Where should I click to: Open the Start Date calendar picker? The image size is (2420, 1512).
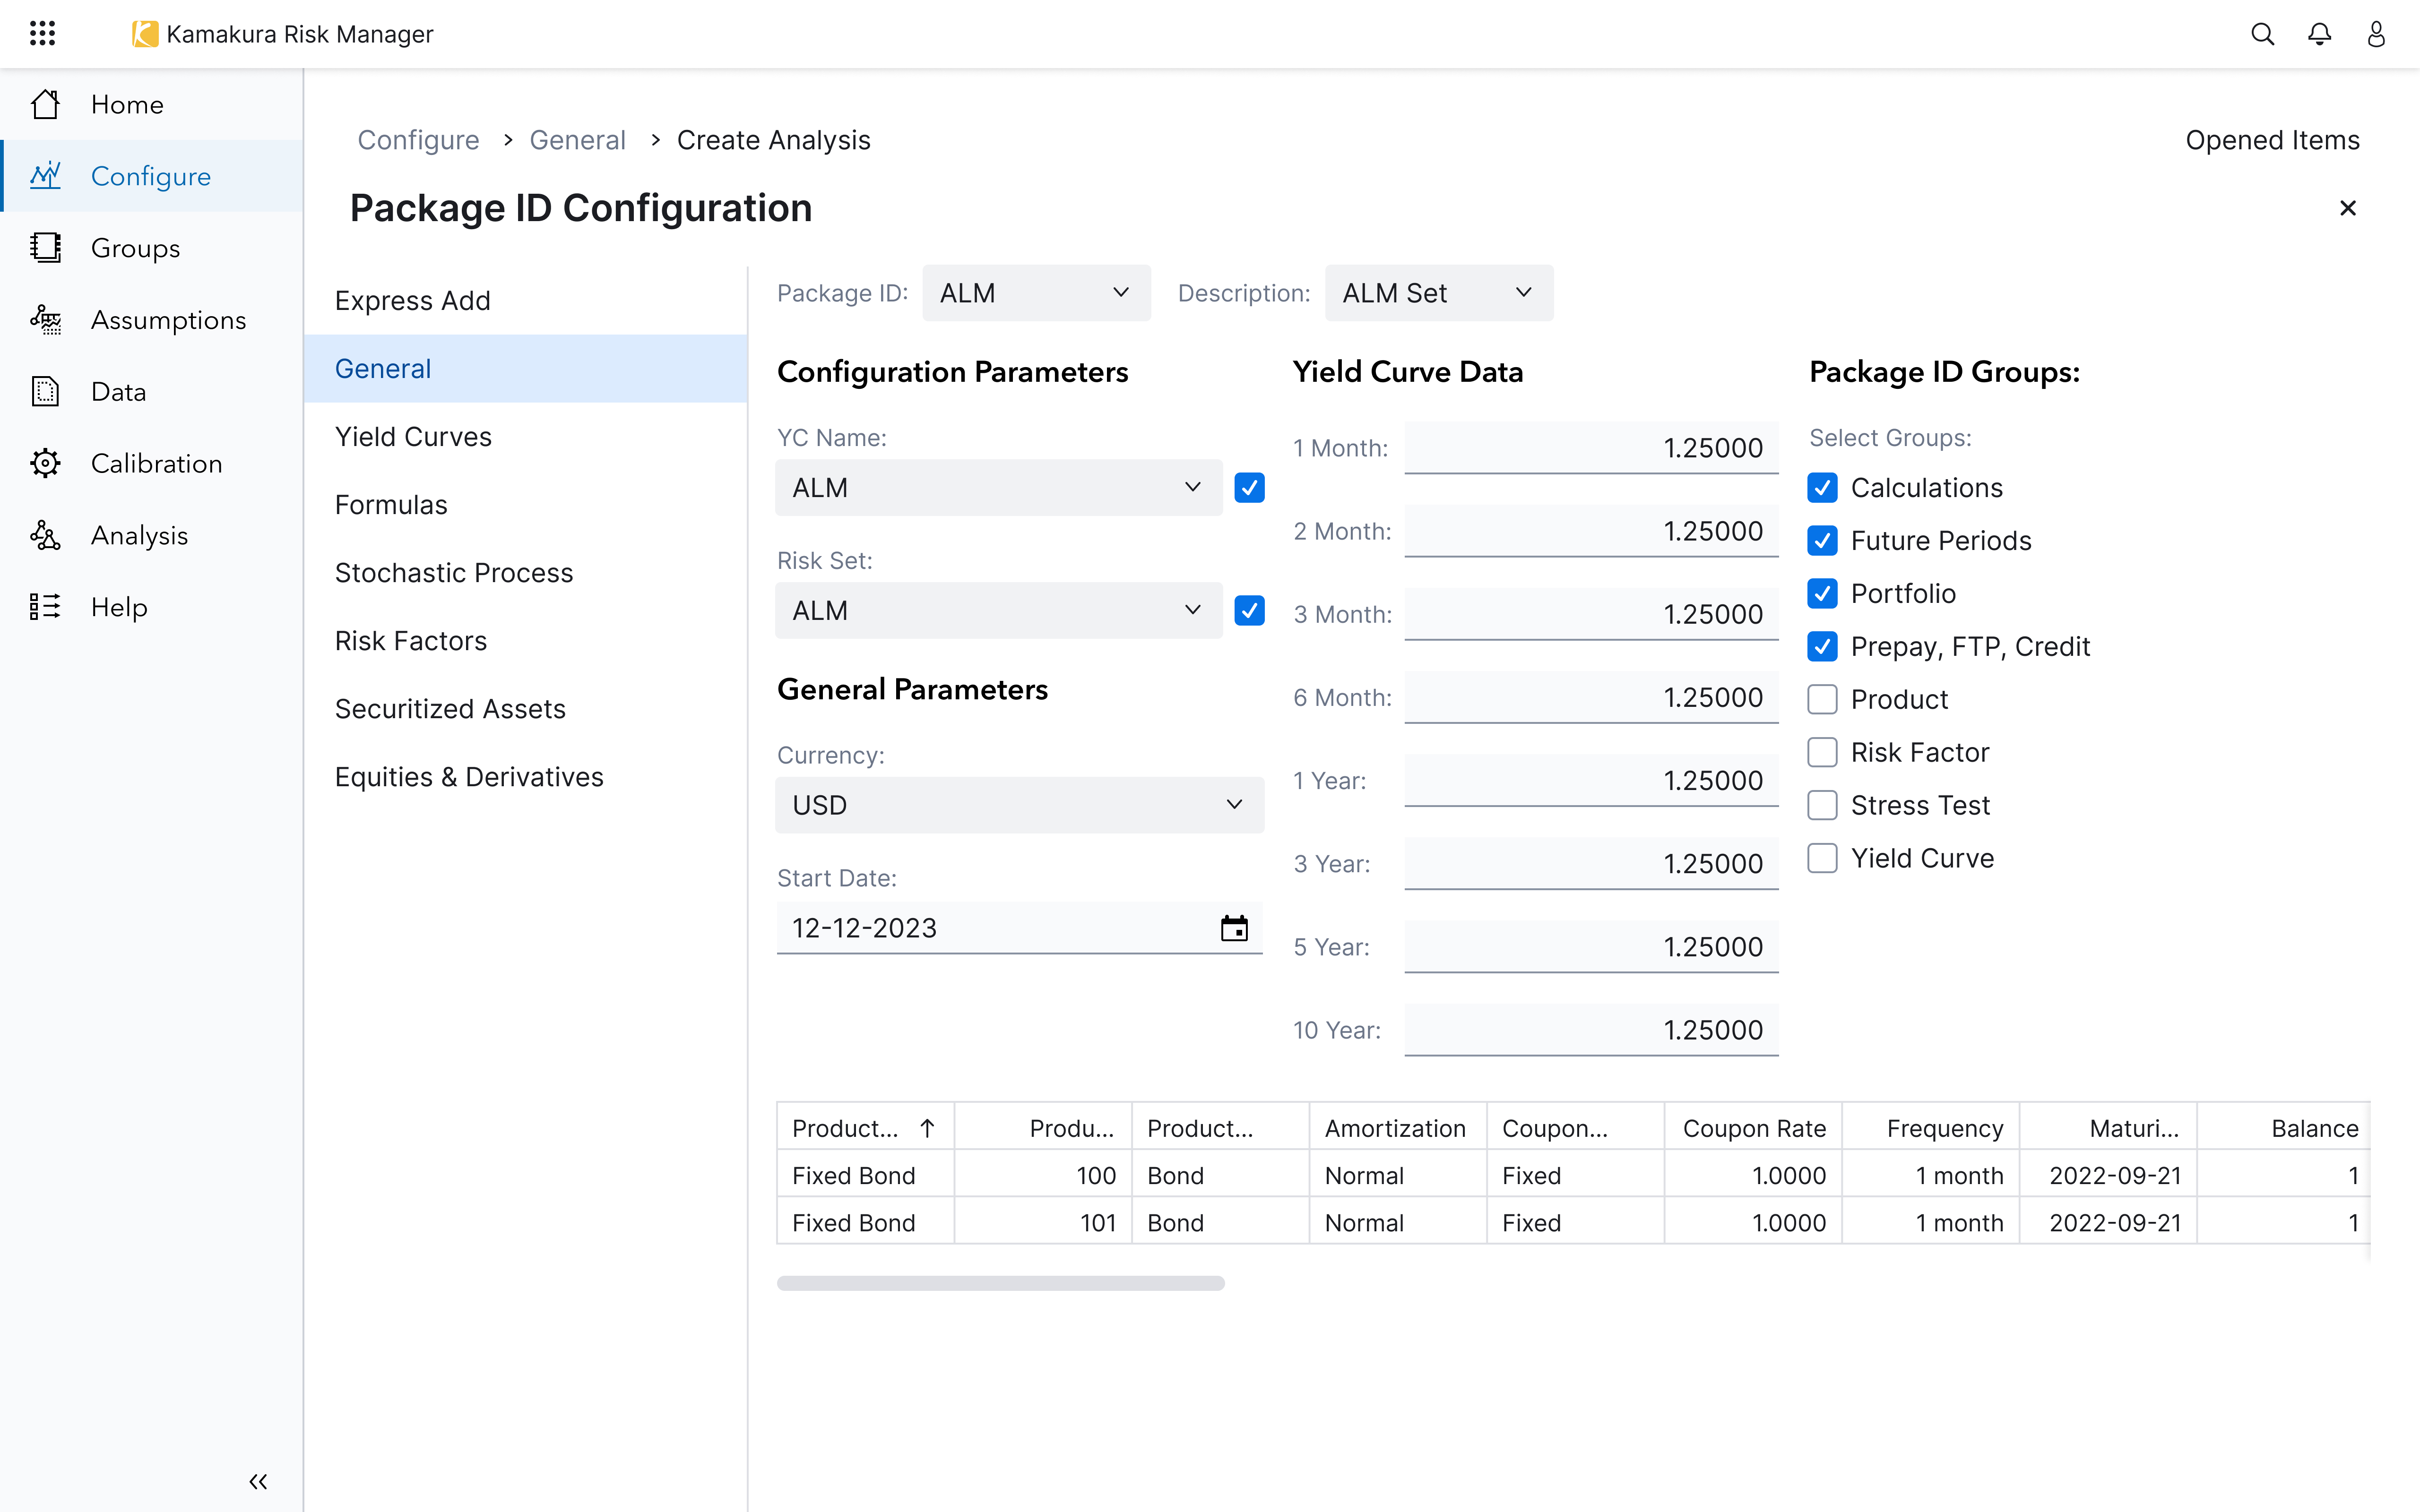tap(1234, 928)
